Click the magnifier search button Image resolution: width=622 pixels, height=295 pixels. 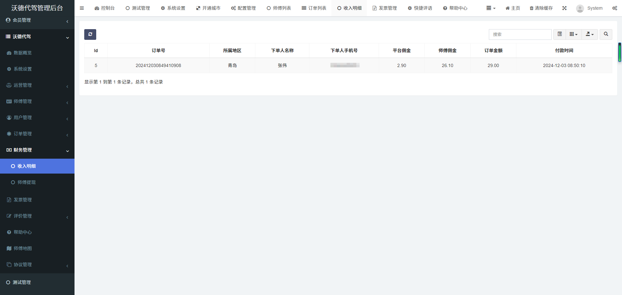606,34
